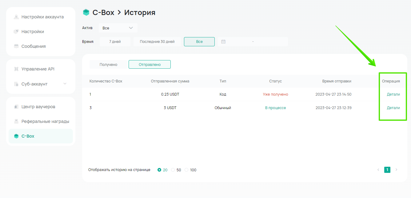Select 50 records per page radio button
The height and width of the screenshot is (198, 411).
point(173,170)
